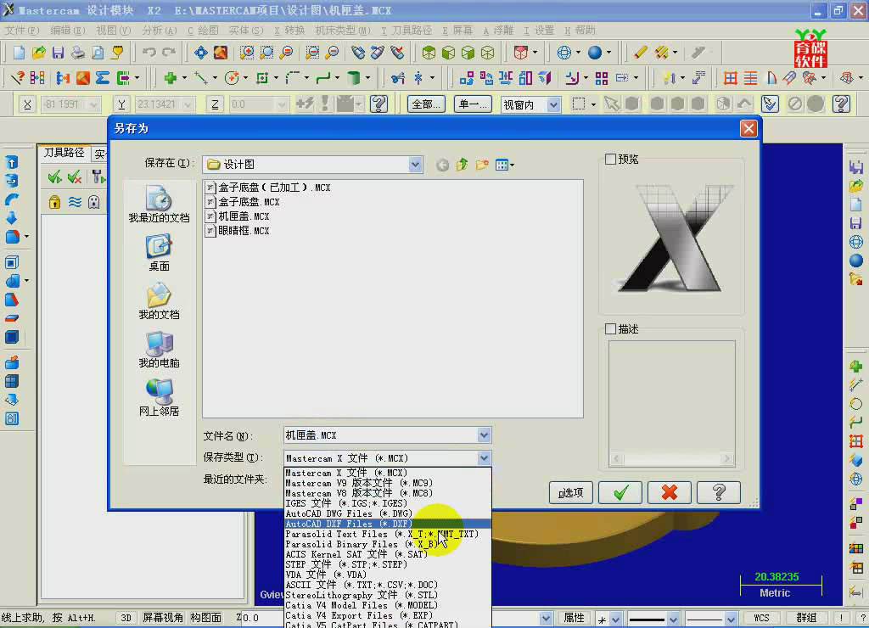This screenshot has width=869, height=628.
Task: Expand the Y coordinate dropdown
Action: [188, 104]
